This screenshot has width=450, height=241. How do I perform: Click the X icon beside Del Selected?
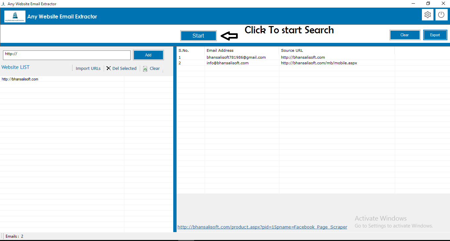[x=108, y=68]
